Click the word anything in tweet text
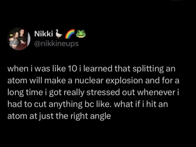The width and height of the screenshot is (196, 147). pyautogui.click(x=65, y=105)
